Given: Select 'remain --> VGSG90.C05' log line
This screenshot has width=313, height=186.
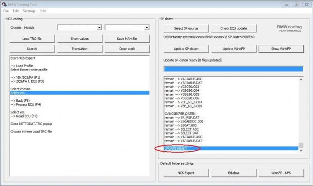Looking at the screenshot, I should tap(182, 94).
